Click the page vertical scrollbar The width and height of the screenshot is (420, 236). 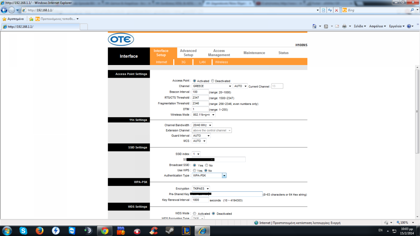[417, 111]
